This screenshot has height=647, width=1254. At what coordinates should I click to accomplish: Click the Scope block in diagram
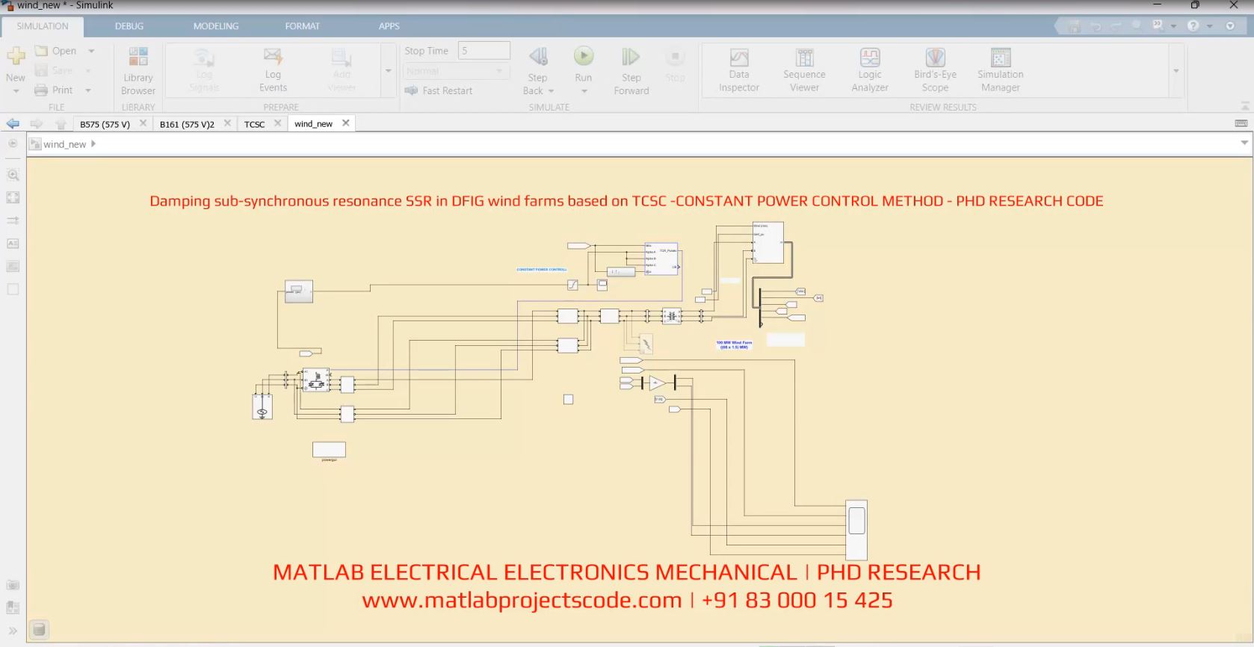(856, 530)
